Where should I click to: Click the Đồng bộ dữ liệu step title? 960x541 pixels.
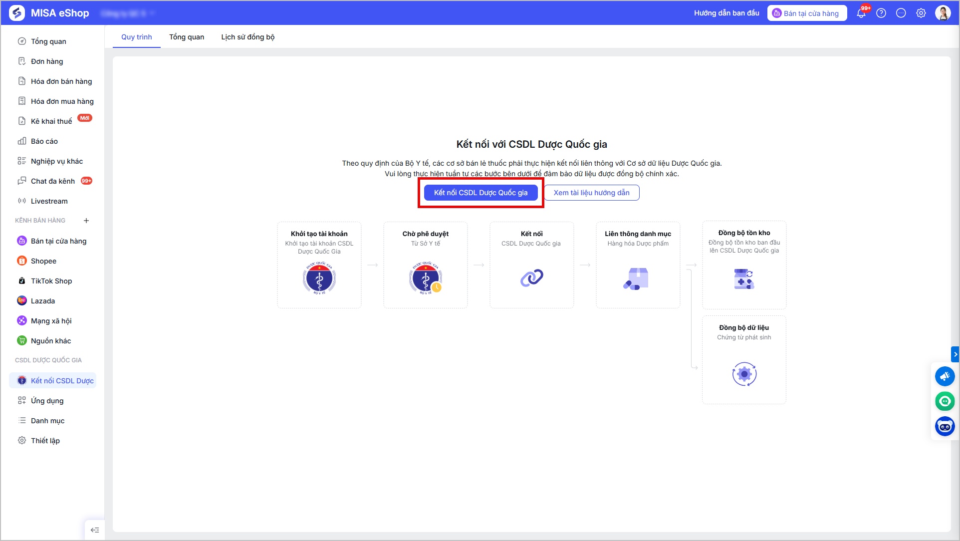tap(744, 327)
